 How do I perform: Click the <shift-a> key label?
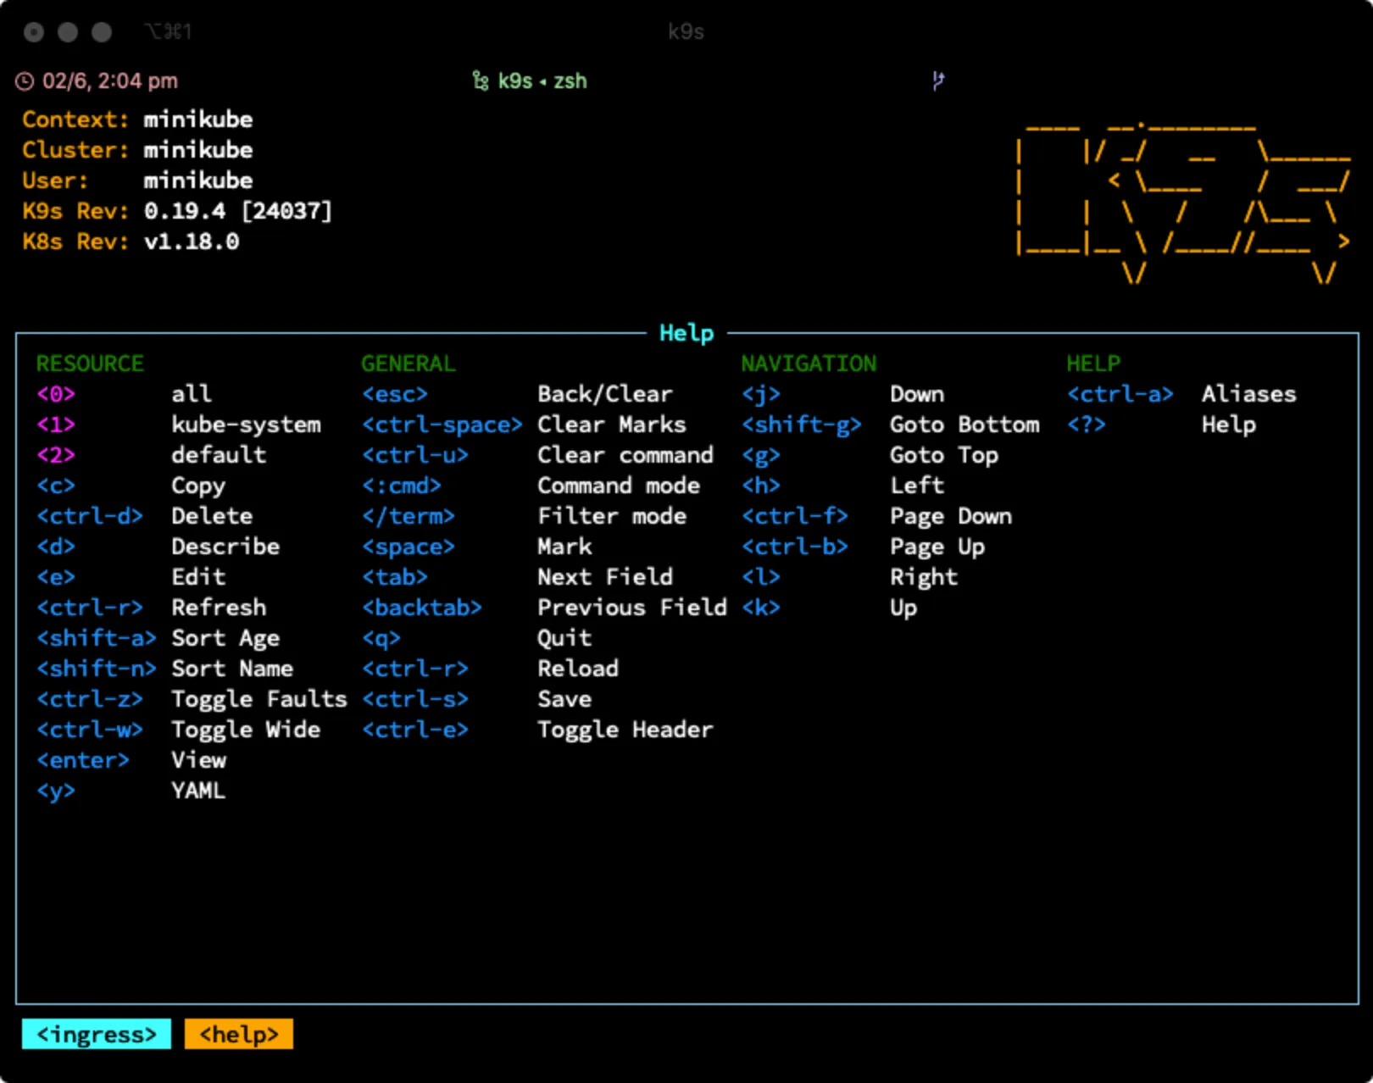click(97, 638)
